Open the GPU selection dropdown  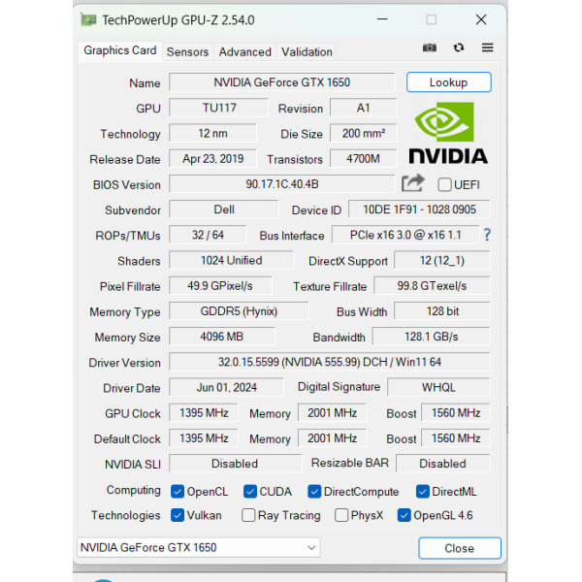tap(199, 547)
